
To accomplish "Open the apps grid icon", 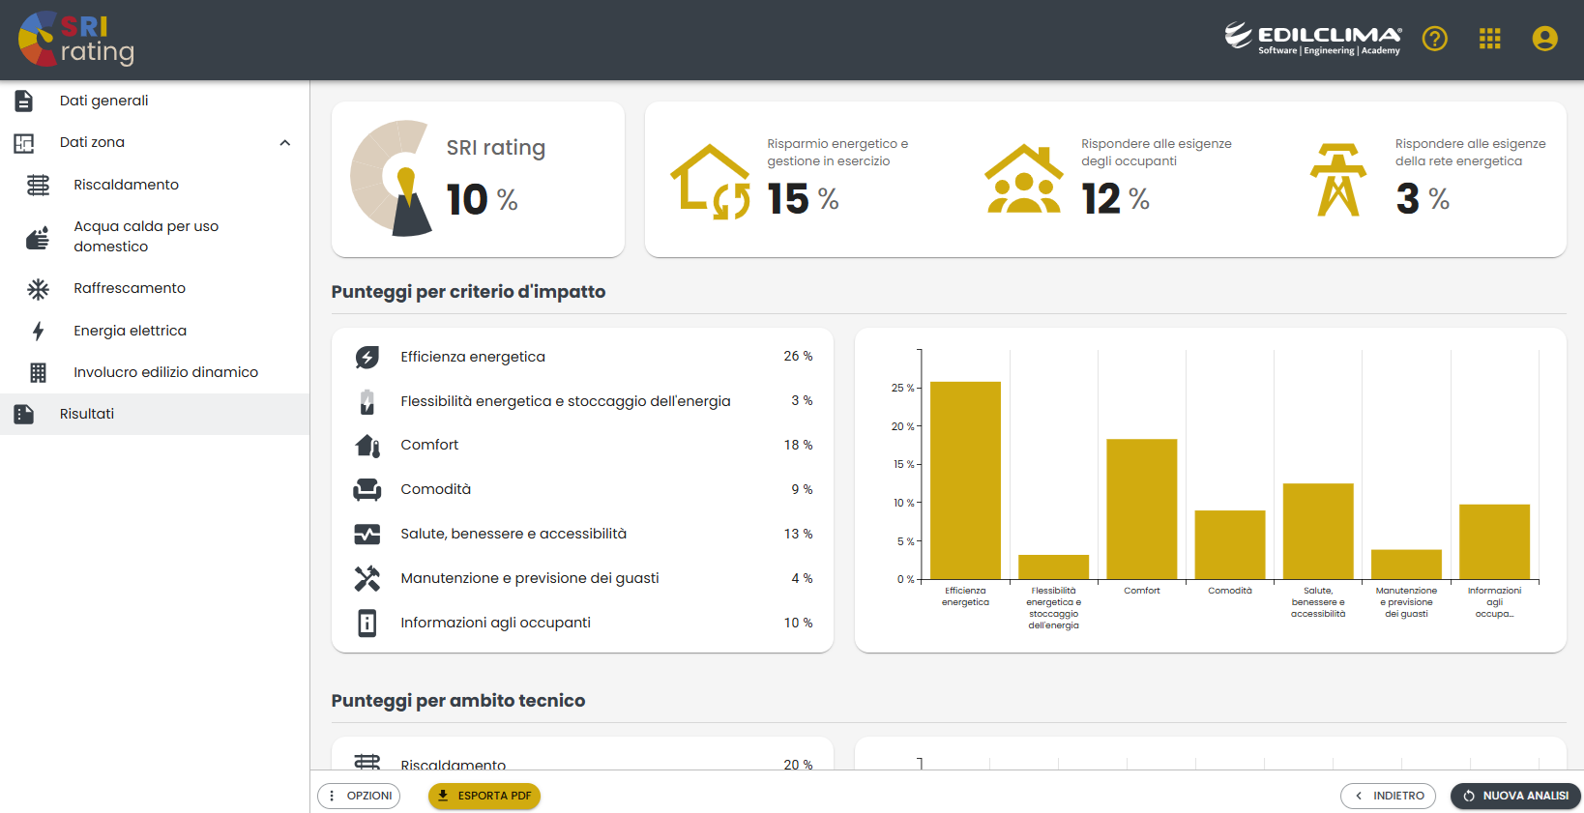I will tap(1490, 39).
